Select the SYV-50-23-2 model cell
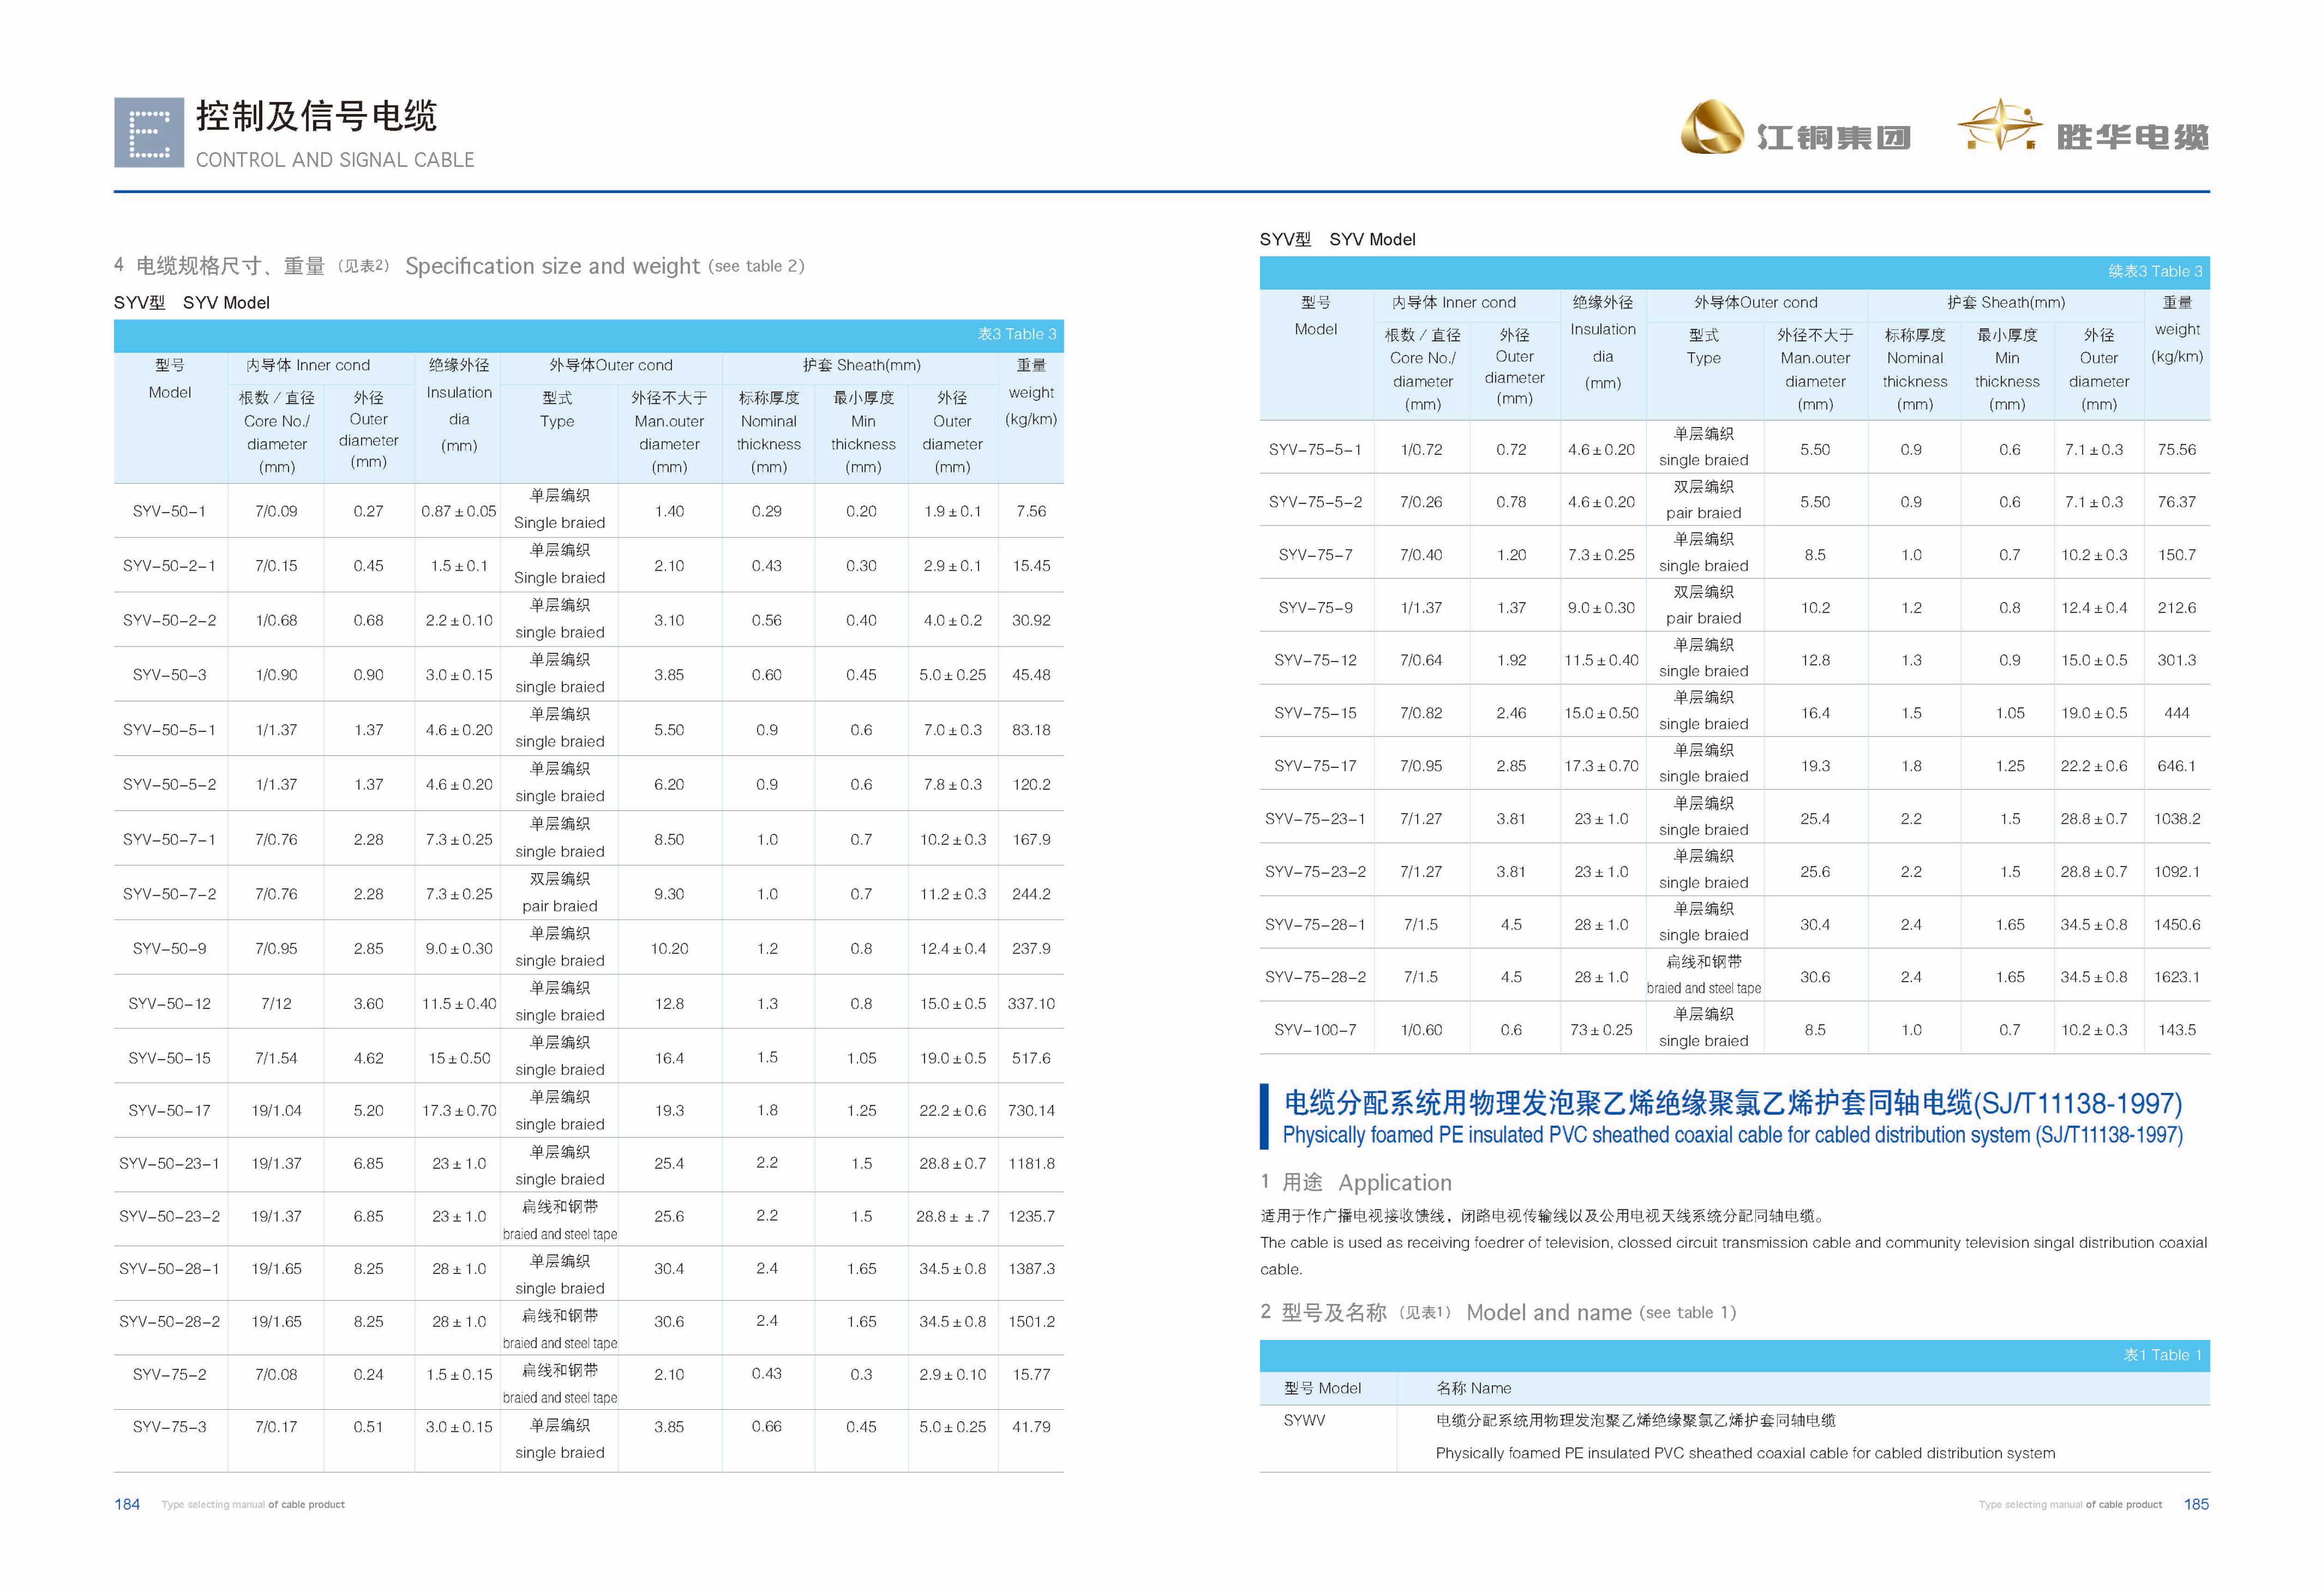 [x=170, y=1217]
